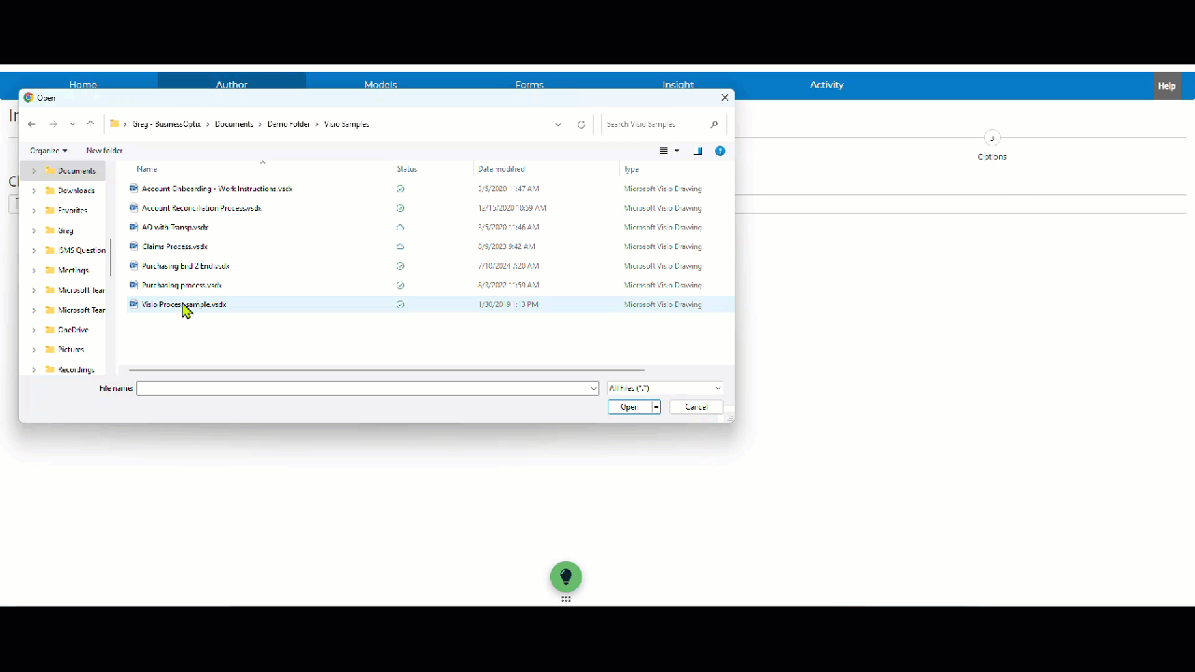Open the change view options dropdown
This screenshot has height=672, width=1195.
[x=677, y=151]
